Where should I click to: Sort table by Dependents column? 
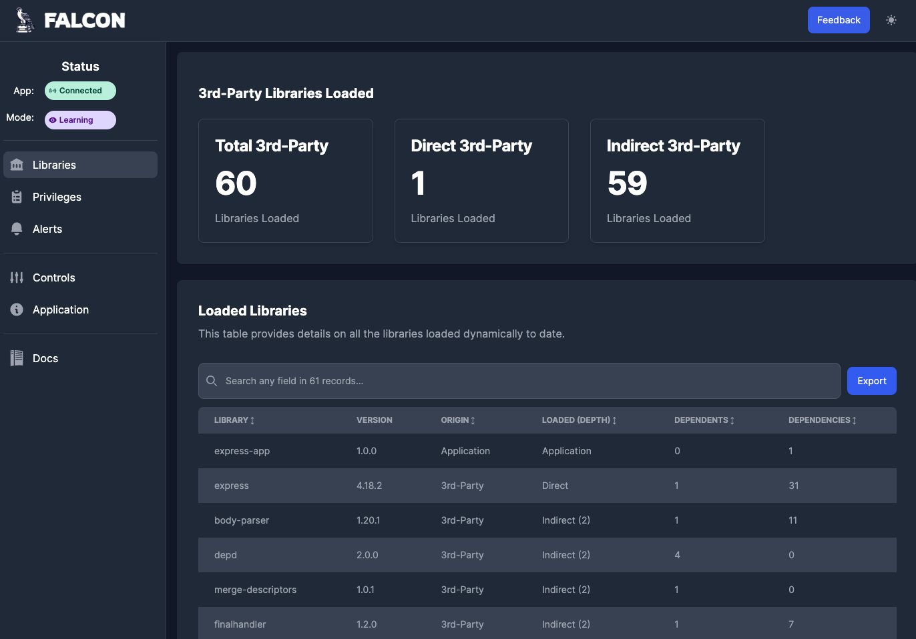(x=704, y=420)
